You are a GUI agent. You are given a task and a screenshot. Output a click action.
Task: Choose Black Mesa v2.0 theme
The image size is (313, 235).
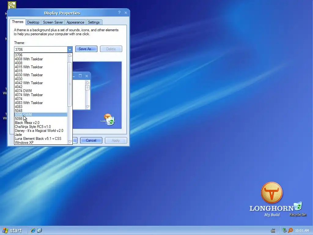coord(41,123)
